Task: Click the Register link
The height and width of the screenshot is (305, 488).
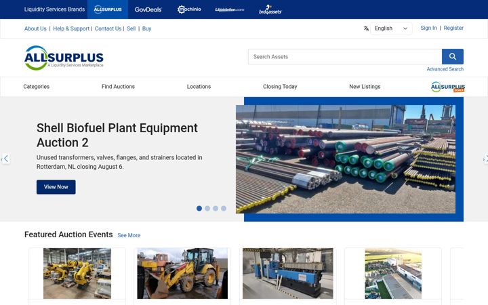Action: 453,28
